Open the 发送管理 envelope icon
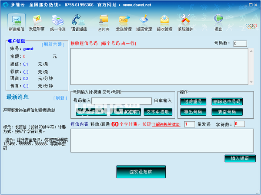 124,23
